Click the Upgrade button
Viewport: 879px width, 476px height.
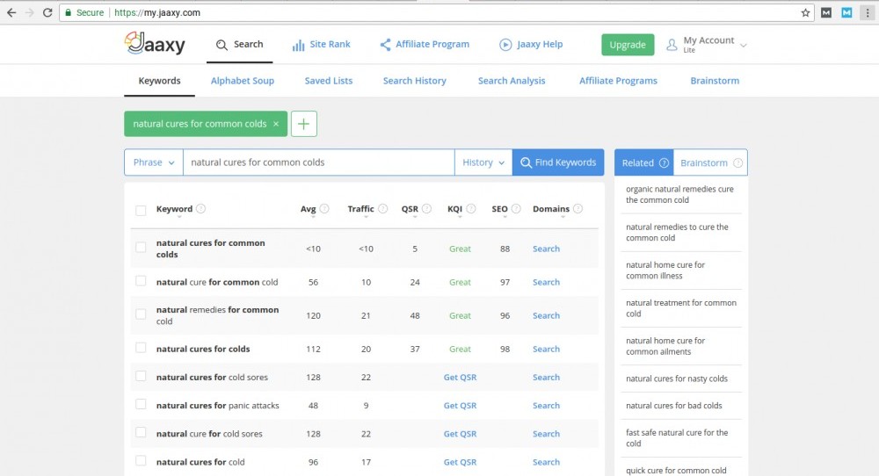tap(628, 45)
